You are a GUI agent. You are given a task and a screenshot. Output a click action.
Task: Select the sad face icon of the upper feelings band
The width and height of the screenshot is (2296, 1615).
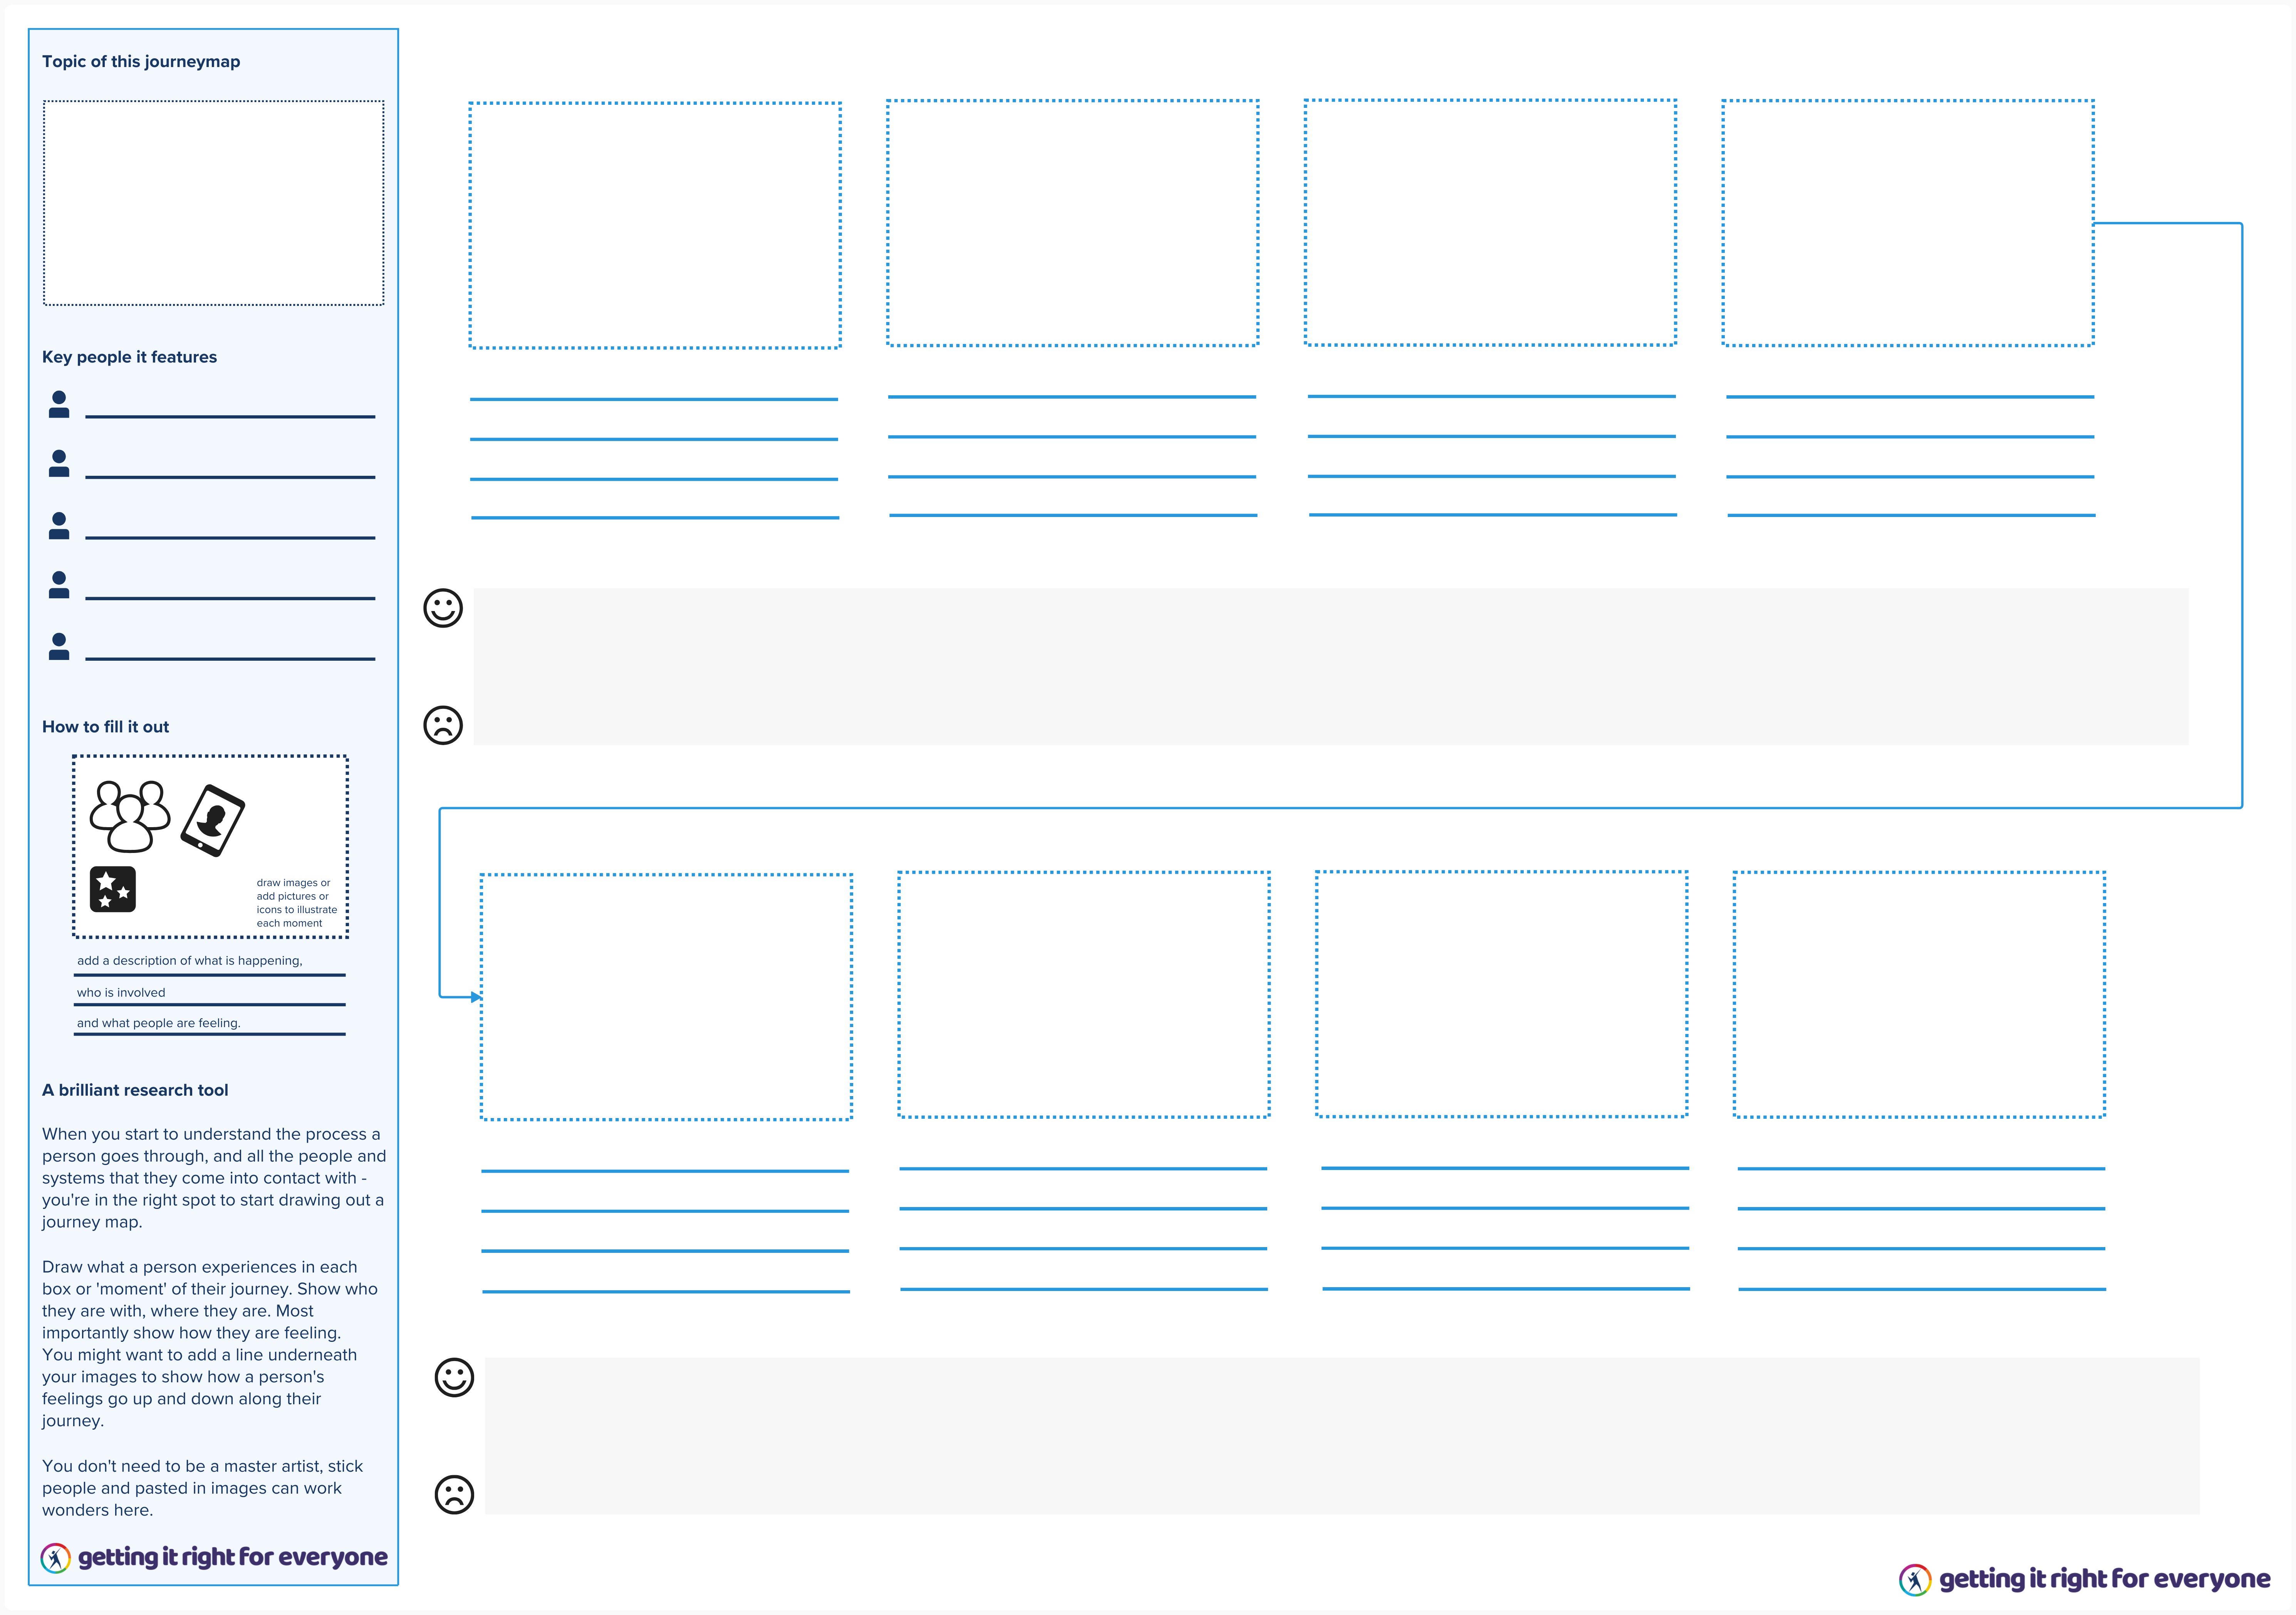443,725
